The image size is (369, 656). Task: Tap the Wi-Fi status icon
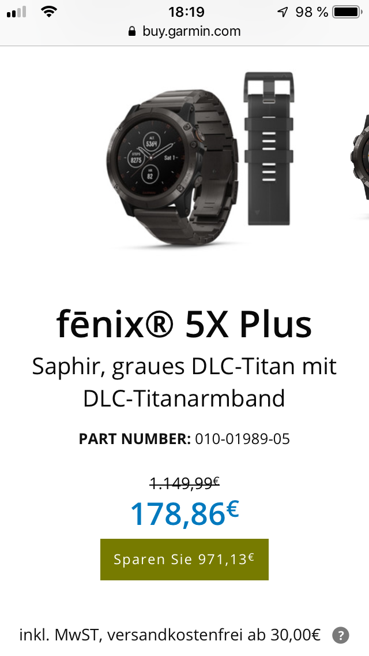50,12
